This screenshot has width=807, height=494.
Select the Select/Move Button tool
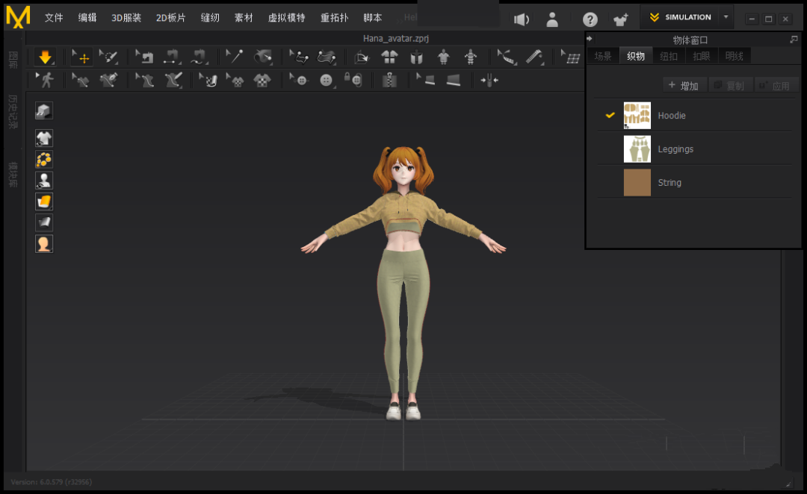[299, 80]
